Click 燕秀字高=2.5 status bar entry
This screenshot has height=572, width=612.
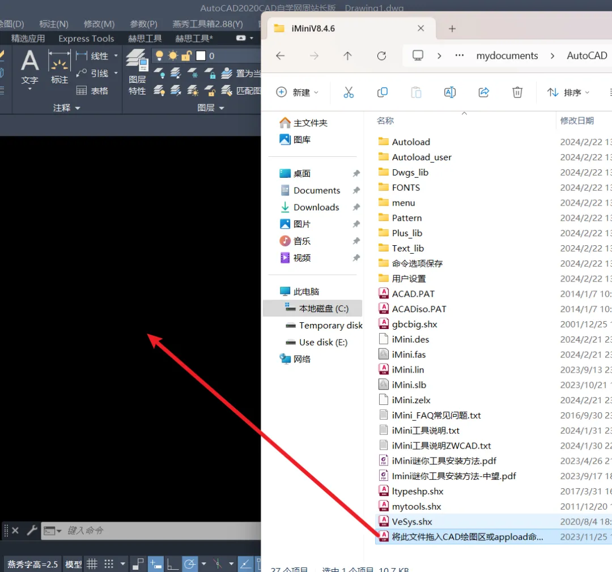[x=32, y=564]
